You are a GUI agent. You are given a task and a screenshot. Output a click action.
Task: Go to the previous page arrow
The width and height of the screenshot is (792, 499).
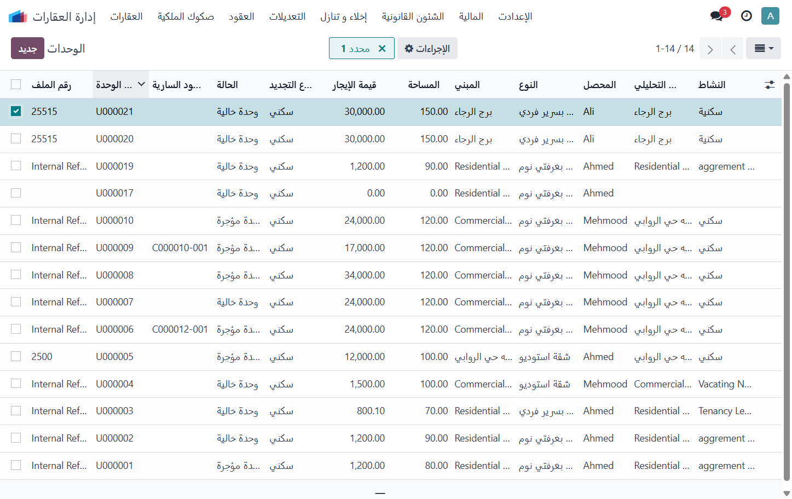[733, 49]
